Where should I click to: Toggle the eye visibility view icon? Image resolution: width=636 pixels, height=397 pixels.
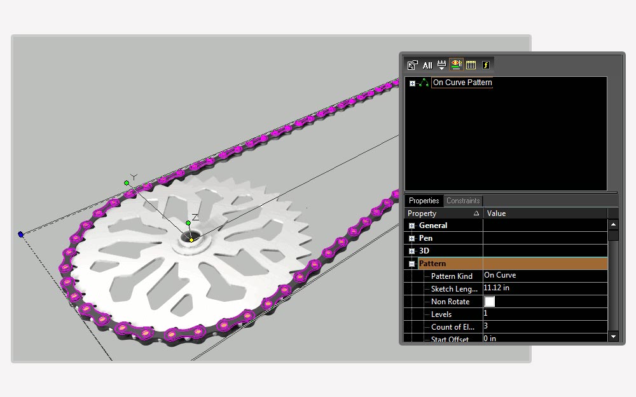coord(456,65)
